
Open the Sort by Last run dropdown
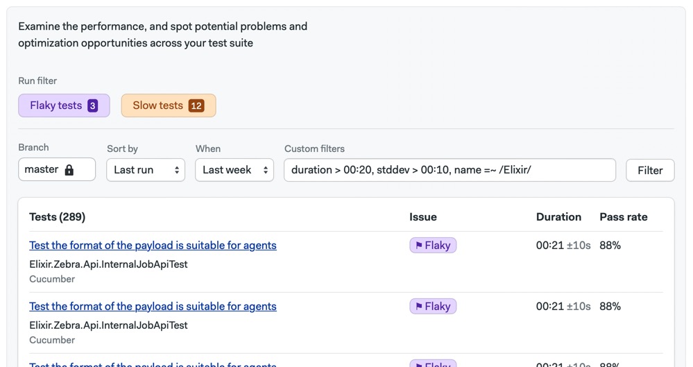tap(146, 170)
